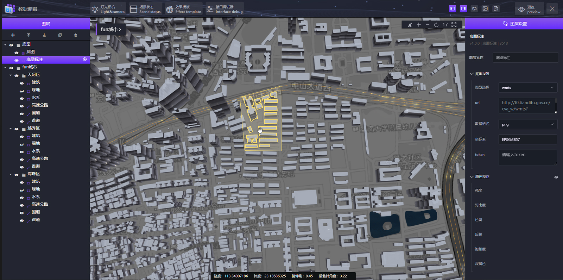Open the 数据格式 png dropdown

pyautogui.click(x=527, y=124)
